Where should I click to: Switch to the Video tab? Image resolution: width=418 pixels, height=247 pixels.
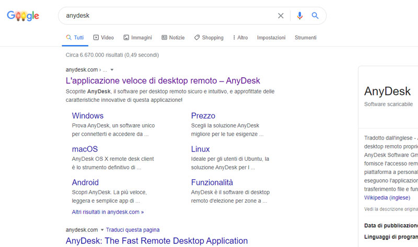click(x=103, y=38)
